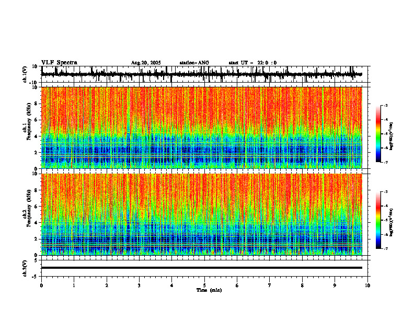Click the '-3' tick on ch.1 colorbar
The height and width of the screenshot is (320, 414).
pos(386,105)
